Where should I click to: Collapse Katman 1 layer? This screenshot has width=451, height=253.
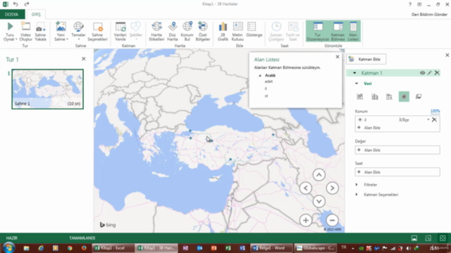click(354, 73)
